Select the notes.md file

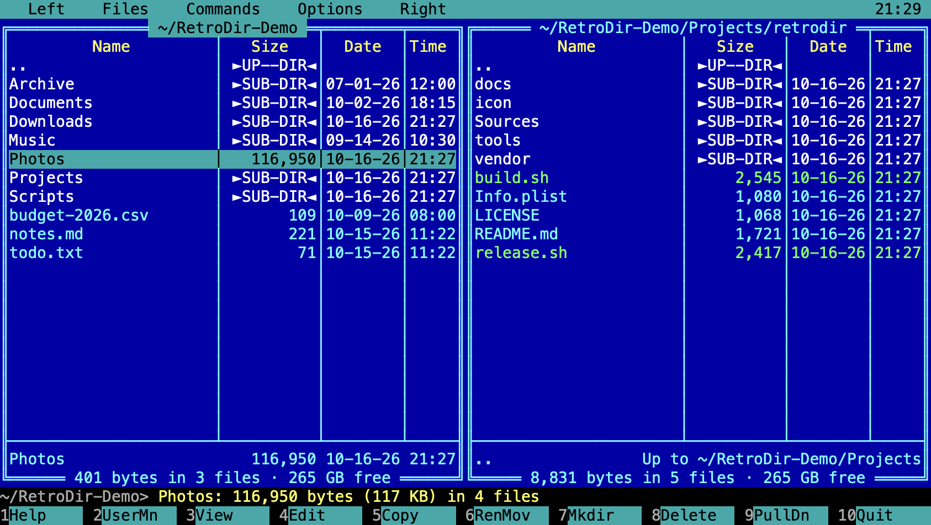coord(232,234)
